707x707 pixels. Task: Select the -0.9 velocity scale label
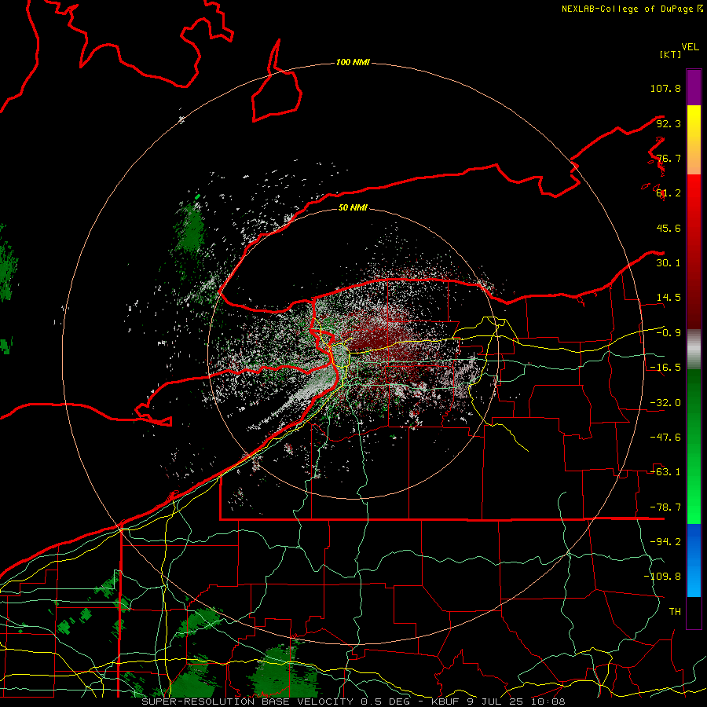tap(669, 333)
